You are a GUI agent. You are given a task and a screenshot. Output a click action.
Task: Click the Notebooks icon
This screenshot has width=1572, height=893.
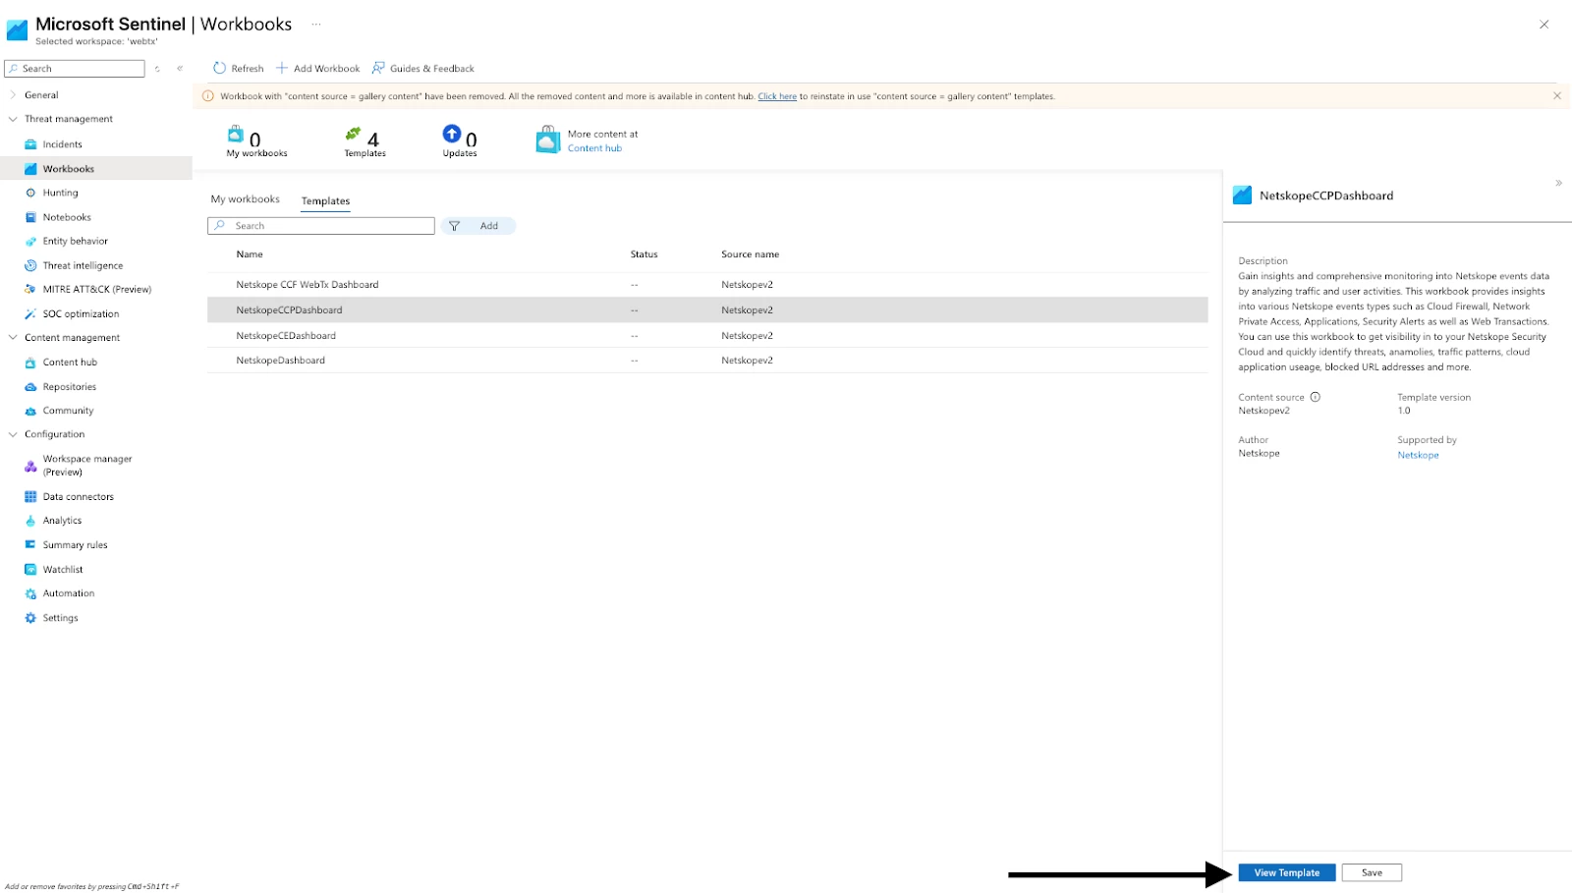(30, 217)
